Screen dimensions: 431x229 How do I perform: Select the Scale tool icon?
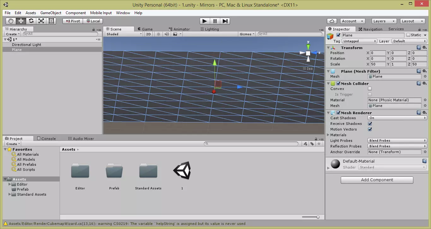[x=41, y=21]
